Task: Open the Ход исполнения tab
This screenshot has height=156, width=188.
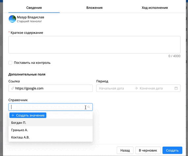Action: [x=155, y=8]
